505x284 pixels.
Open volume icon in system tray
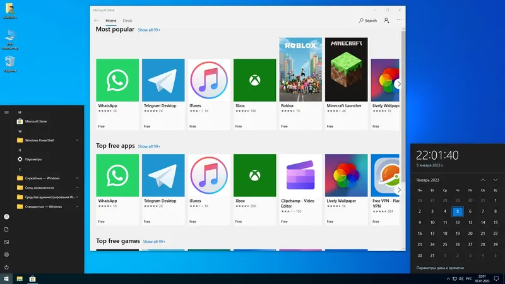(x=461, y=279)
